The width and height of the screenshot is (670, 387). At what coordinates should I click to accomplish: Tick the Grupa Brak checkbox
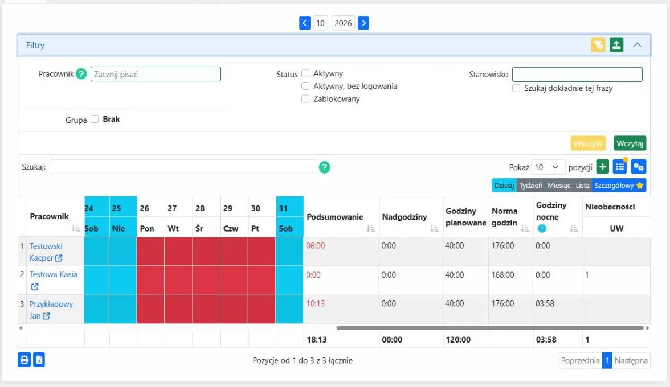pos(95,119)
